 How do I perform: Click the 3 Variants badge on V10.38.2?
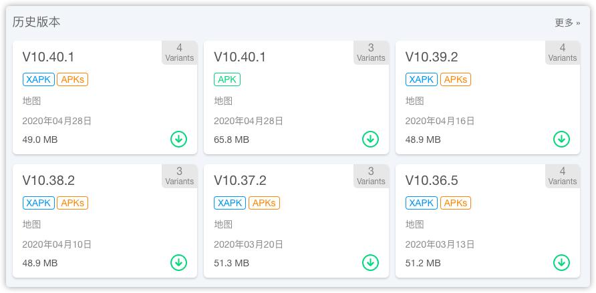tap(179, 176)
